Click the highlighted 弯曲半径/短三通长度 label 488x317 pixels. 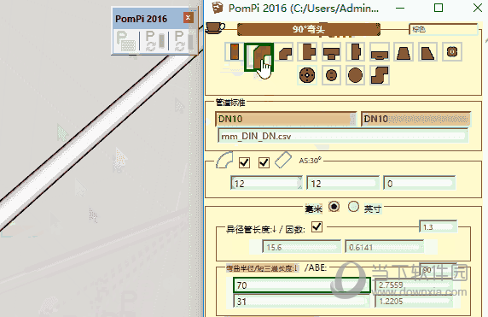tap(262, 268)
